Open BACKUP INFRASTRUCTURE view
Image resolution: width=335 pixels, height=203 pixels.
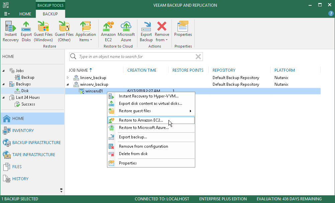[32, 143]
